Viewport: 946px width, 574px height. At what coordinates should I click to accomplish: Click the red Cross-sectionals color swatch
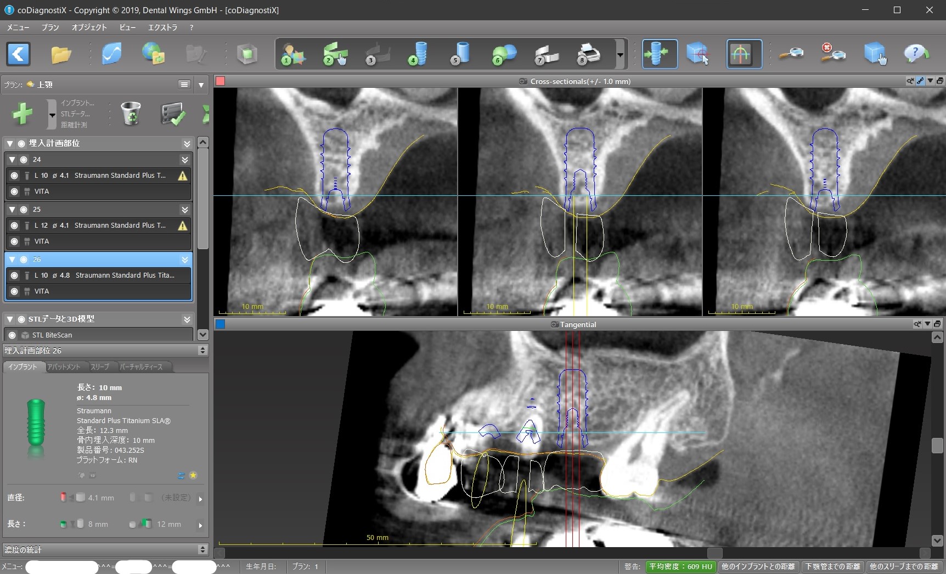(x=220, y=81)
